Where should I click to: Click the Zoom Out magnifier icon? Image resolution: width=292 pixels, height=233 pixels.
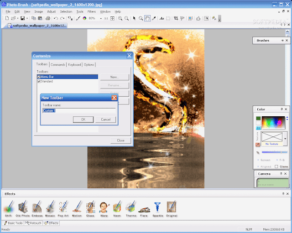(x=126, y=18)
